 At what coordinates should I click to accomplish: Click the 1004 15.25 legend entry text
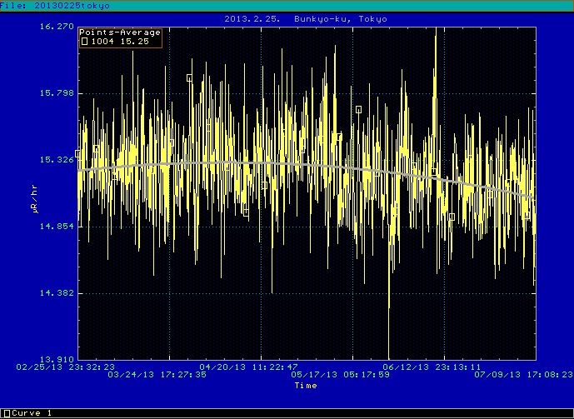(x=114, y=42)
